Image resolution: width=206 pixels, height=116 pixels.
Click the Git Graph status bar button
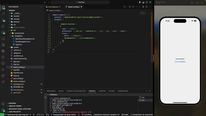point(125,115)
